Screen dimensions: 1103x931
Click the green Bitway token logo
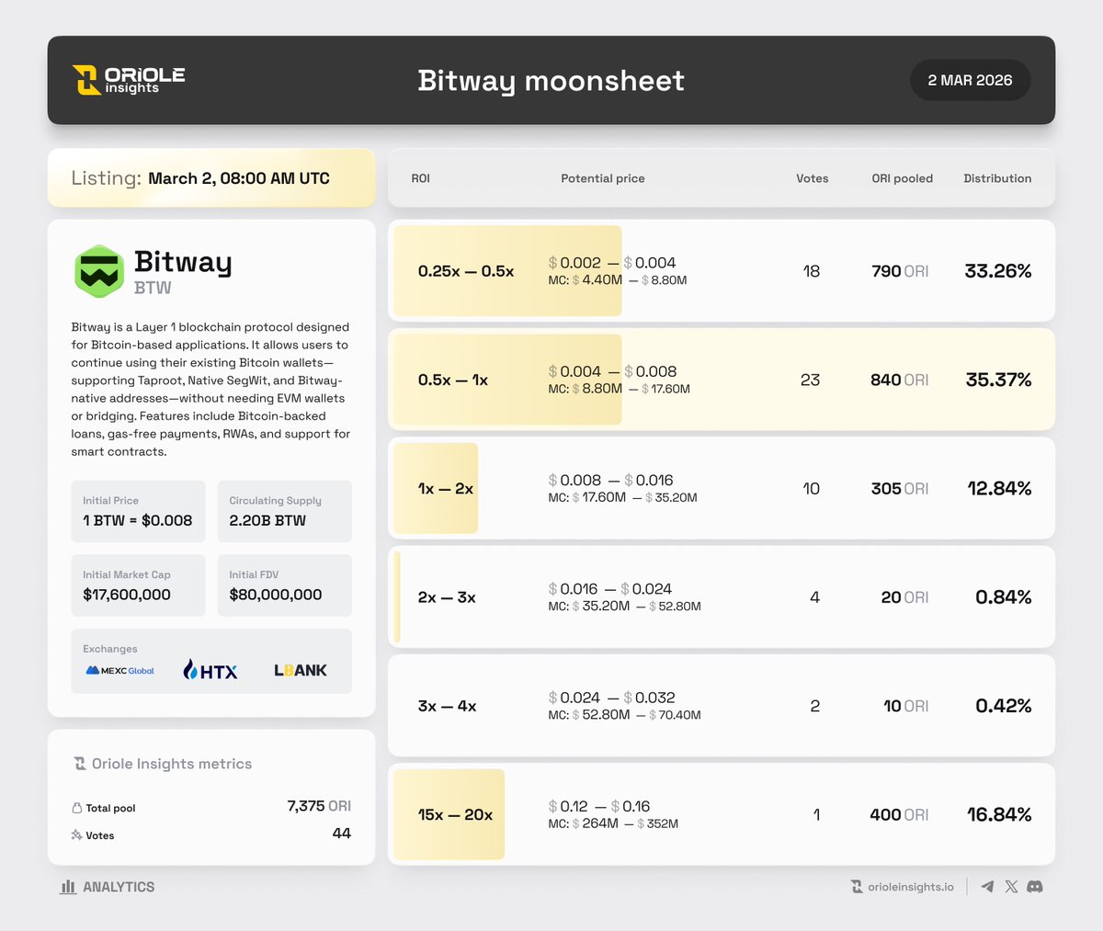(98, 272)
